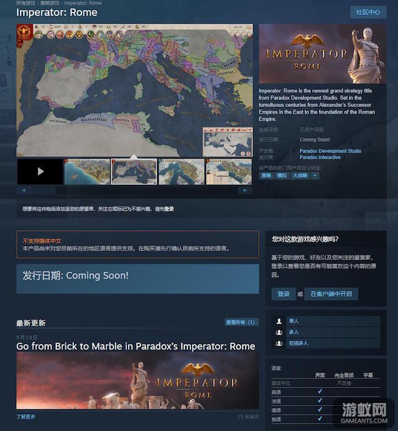This screenshot has width=398, height=431.
Task: Click the 德语 interface checkmark
Action: (x=320, y=410)
